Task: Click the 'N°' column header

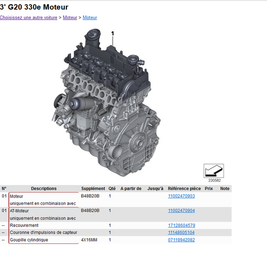Action: coord(4,188)
